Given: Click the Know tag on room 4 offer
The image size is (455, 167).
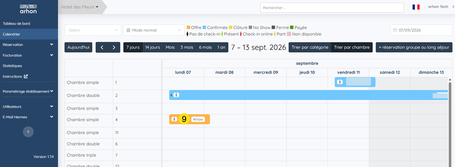Looking at the screenshot, I should [198, 119].
